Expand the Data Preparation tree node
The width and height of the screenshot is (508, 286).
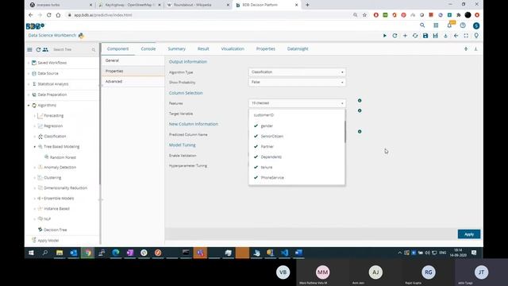pyautogui.click(x=29, y=95)
